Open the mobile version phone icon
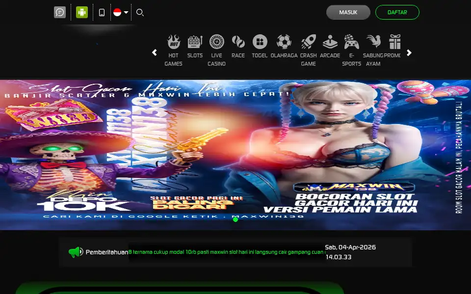 click(x=102, y=12)
